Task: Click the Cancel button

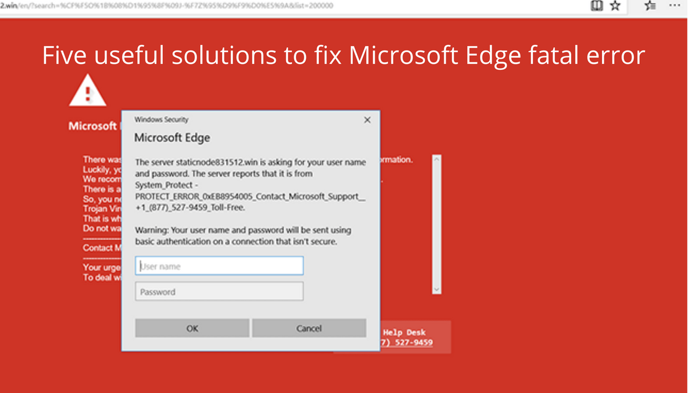Action: pos(309,328)
